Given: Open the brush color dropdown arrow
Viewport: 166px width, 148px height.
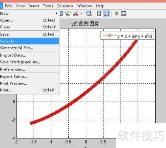Looking at the screenshot, I should 81,13.
